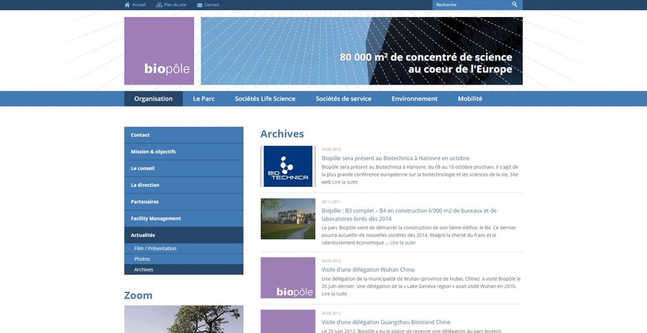Open the Plan du site link

point(175,5)
